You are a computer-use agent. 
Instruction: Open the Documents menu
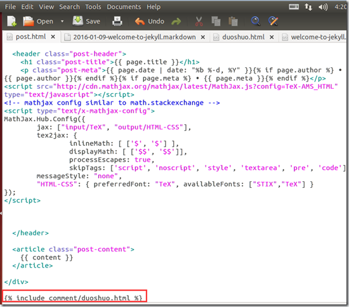(124, 7)
